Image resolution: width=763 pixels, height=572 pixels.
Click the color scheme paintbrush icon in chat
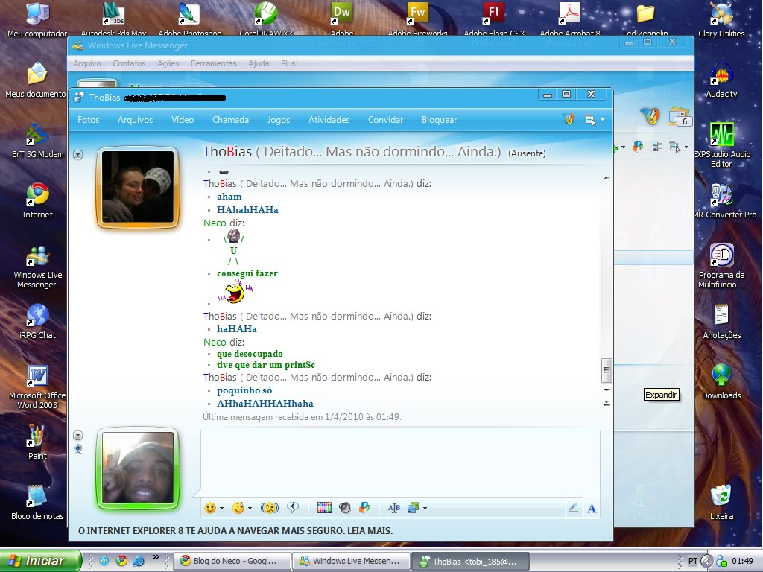click(x=569, y=119)
